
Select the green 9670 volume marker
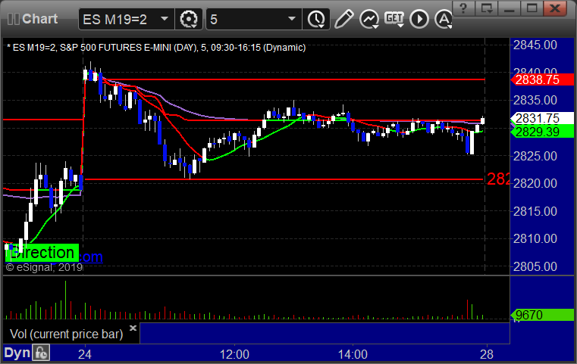(x=542, y=315)
